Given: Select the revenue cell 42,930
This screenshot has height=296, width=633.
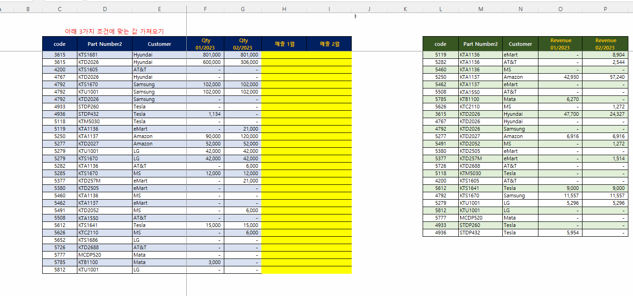Looking at the screenshot, I should point(560,77).
